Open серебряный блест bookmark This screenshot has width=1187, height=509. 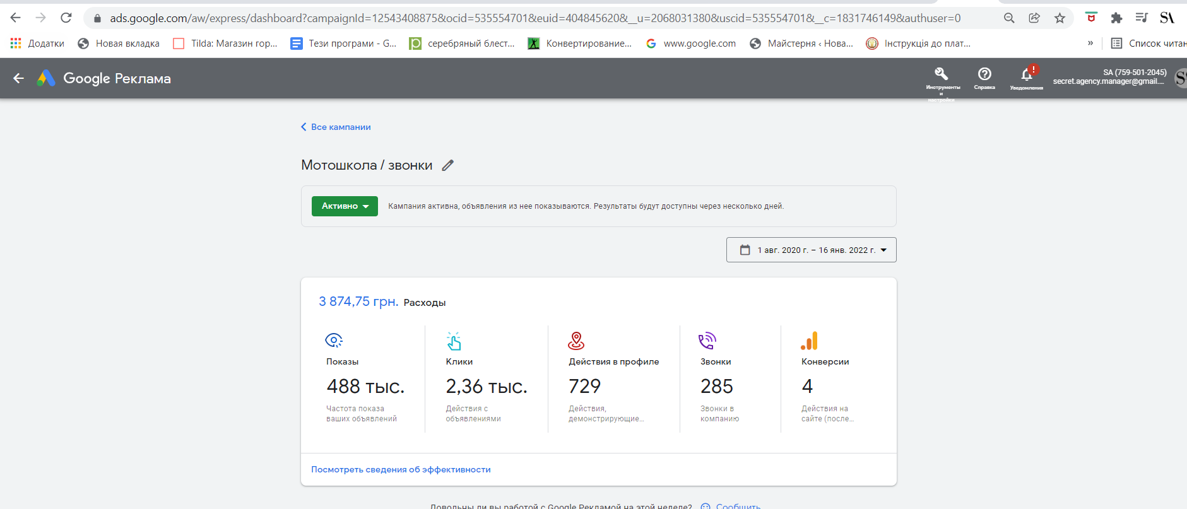(x=462, y=44)
